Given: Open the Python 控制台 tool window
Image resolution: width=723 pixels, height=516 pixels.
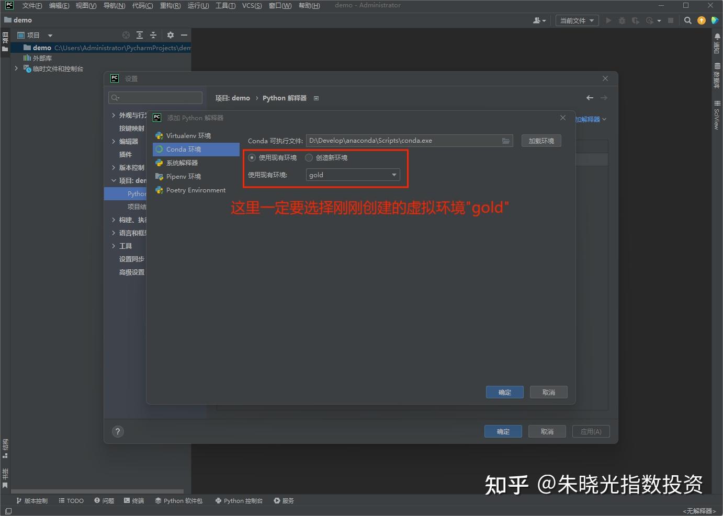Looking at the screenshot, I should click(239, 500).
